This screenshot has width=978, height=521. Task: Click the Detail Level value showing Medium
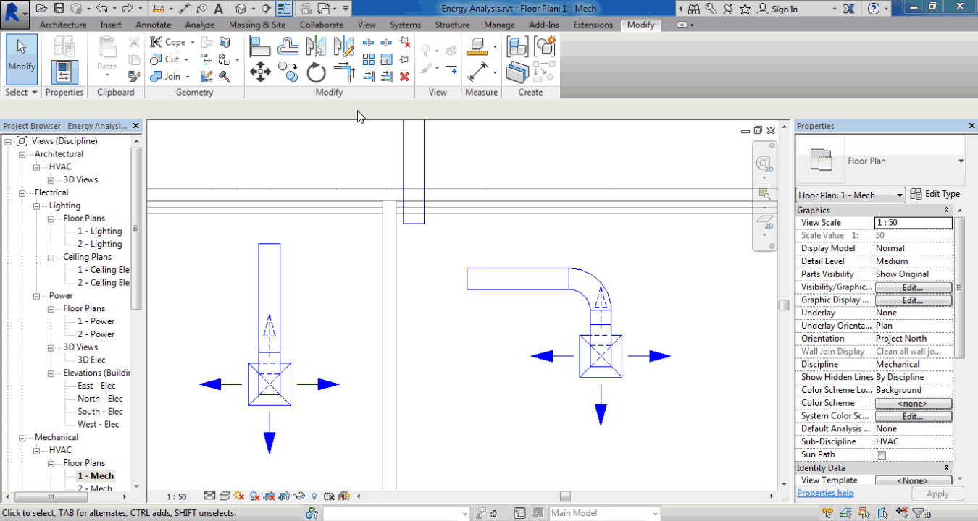pos(914,260)
